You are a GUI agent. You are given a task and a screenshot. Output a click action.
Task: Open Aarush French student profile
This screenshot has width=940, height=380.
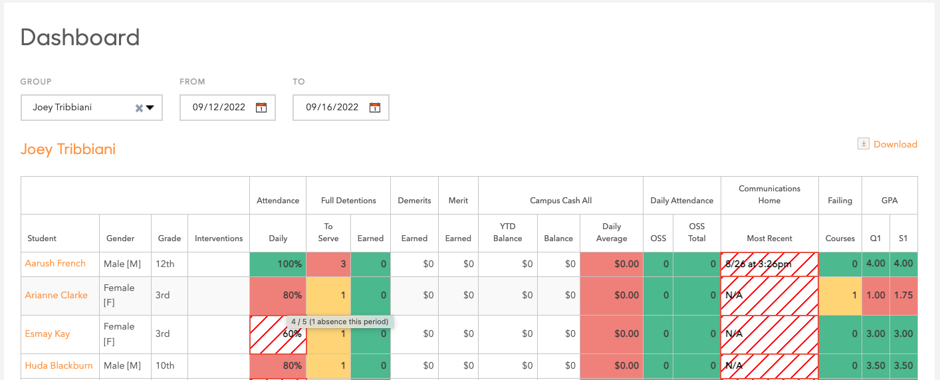pos(55,264)
